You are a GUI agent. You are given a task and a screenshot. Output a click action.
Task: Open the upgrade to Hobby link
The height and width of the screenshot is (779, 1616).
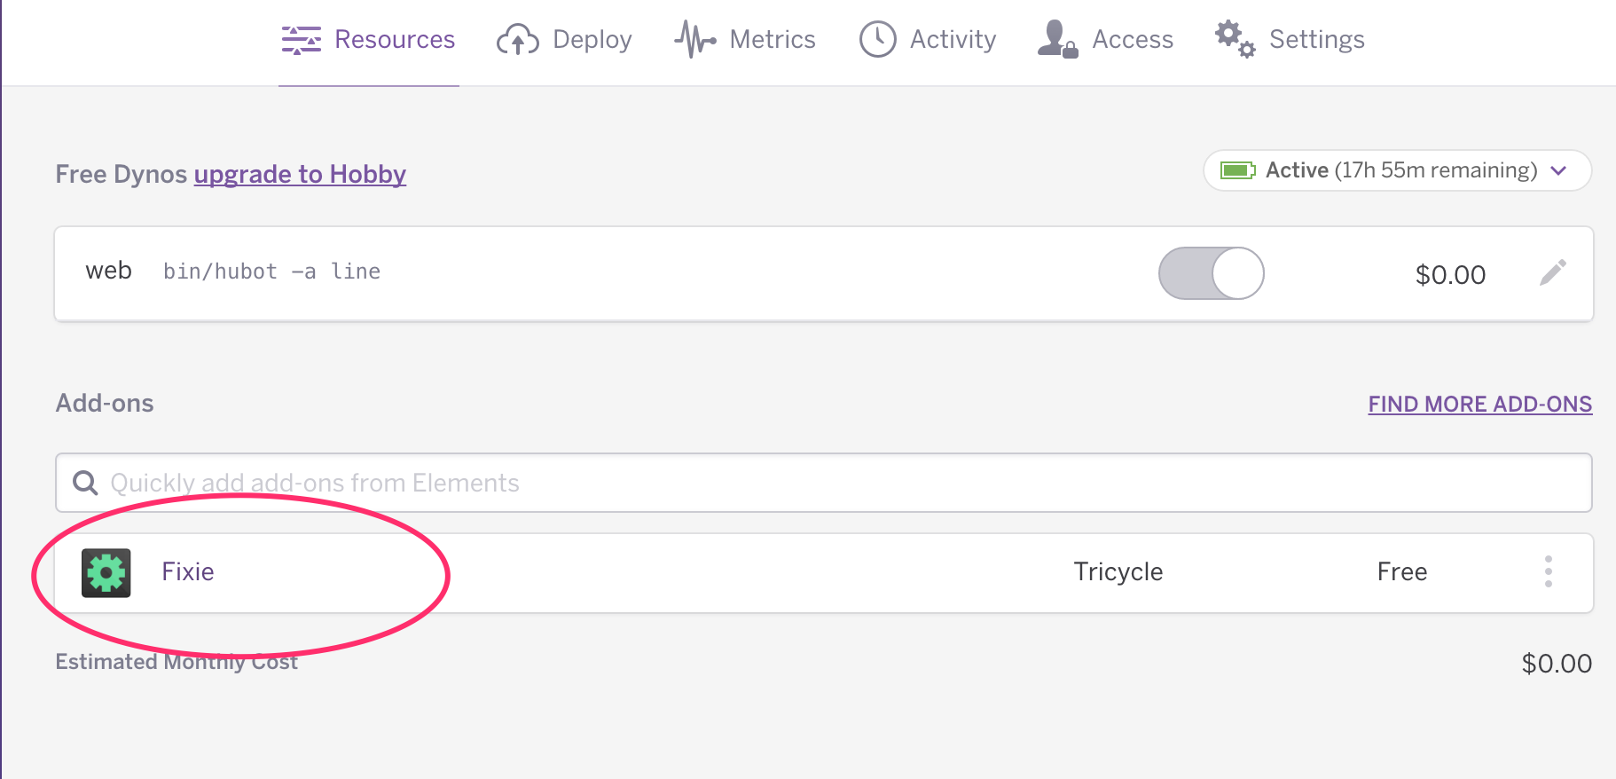[299, 174]
